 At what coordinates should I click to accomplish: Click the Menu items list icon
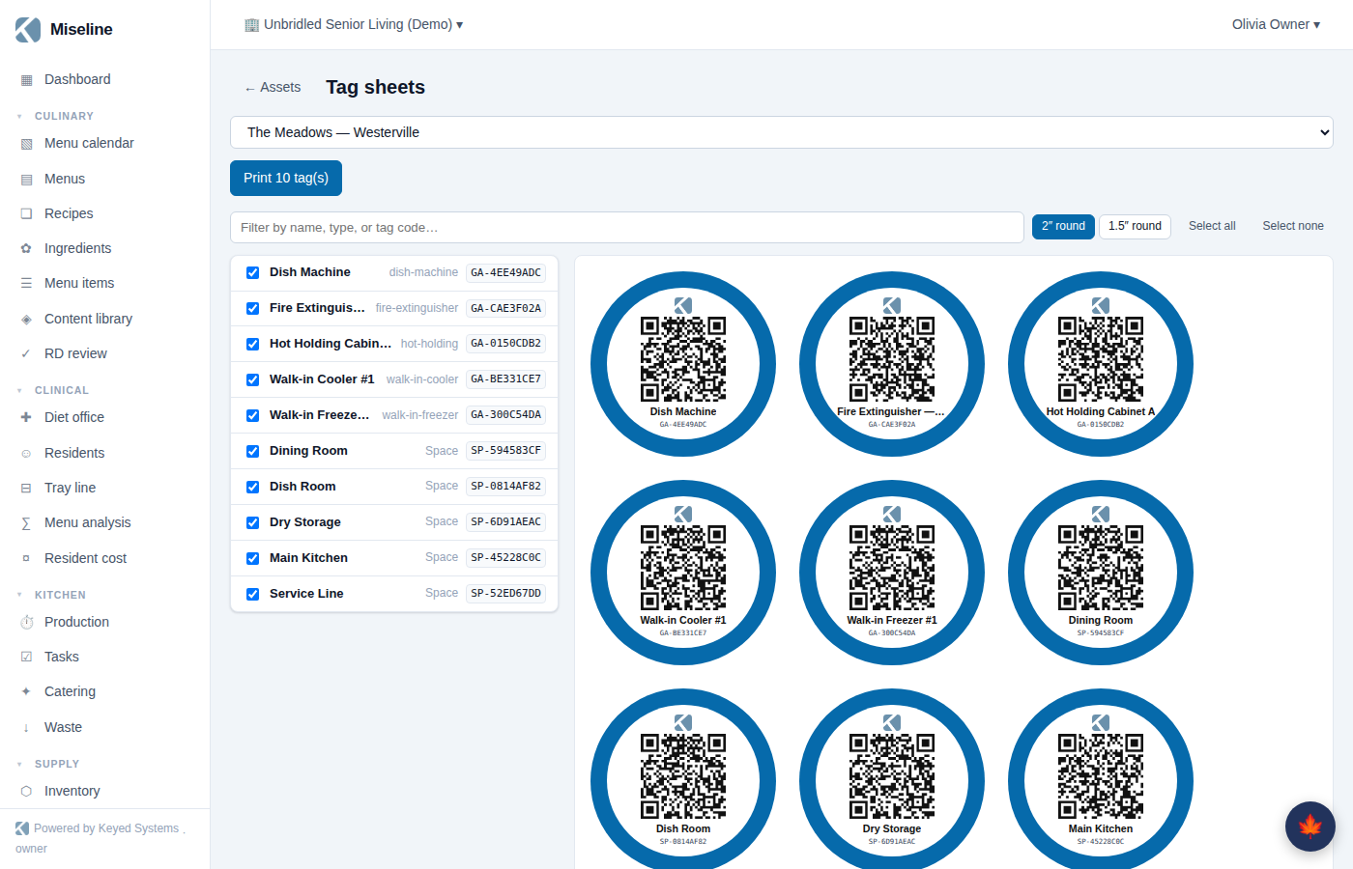pyautogui.click(x=26, y=284)
